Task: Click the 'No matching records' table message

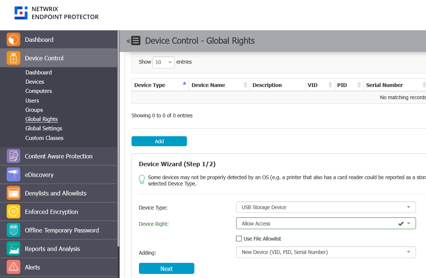Action: tap(403, 97)
